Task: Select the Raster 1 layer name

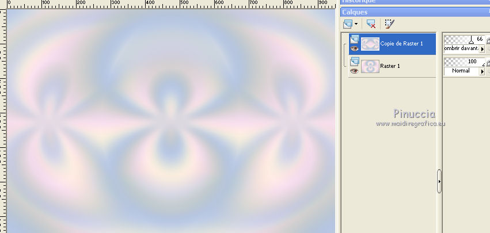Action: tap(390, 66)
